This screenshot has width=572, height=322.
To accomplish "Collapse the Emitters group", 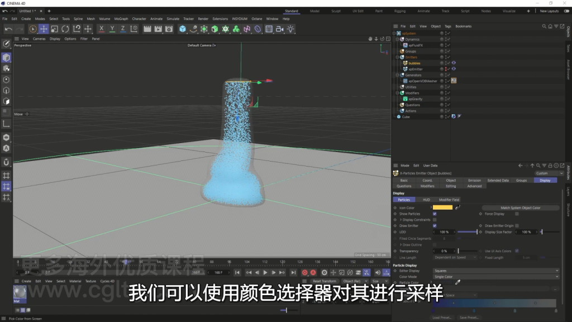I will pyautogui.click(x=397, y=58).
